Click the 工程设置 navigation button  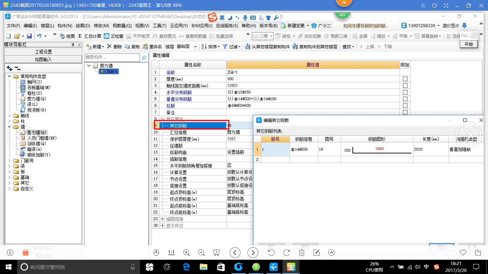tap(43, 52)
